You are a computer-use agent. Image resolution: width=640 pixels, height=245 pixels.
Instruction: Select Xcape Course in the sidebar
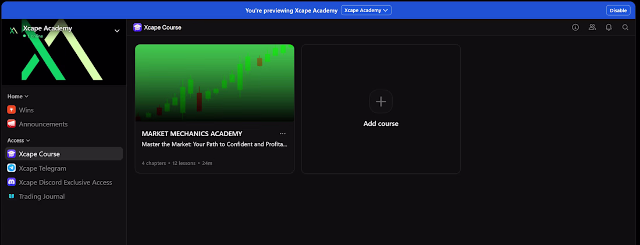63,154
